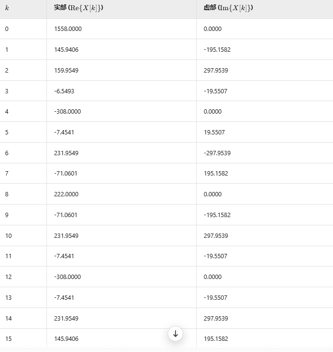Click the scroll-to-bottom arrow button
The image size is (333, 352).
click(x=175, y=334)
